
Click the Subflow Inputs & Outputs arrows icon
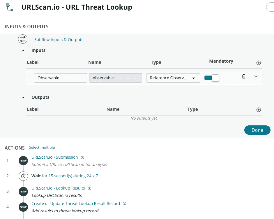click(23, 39)
